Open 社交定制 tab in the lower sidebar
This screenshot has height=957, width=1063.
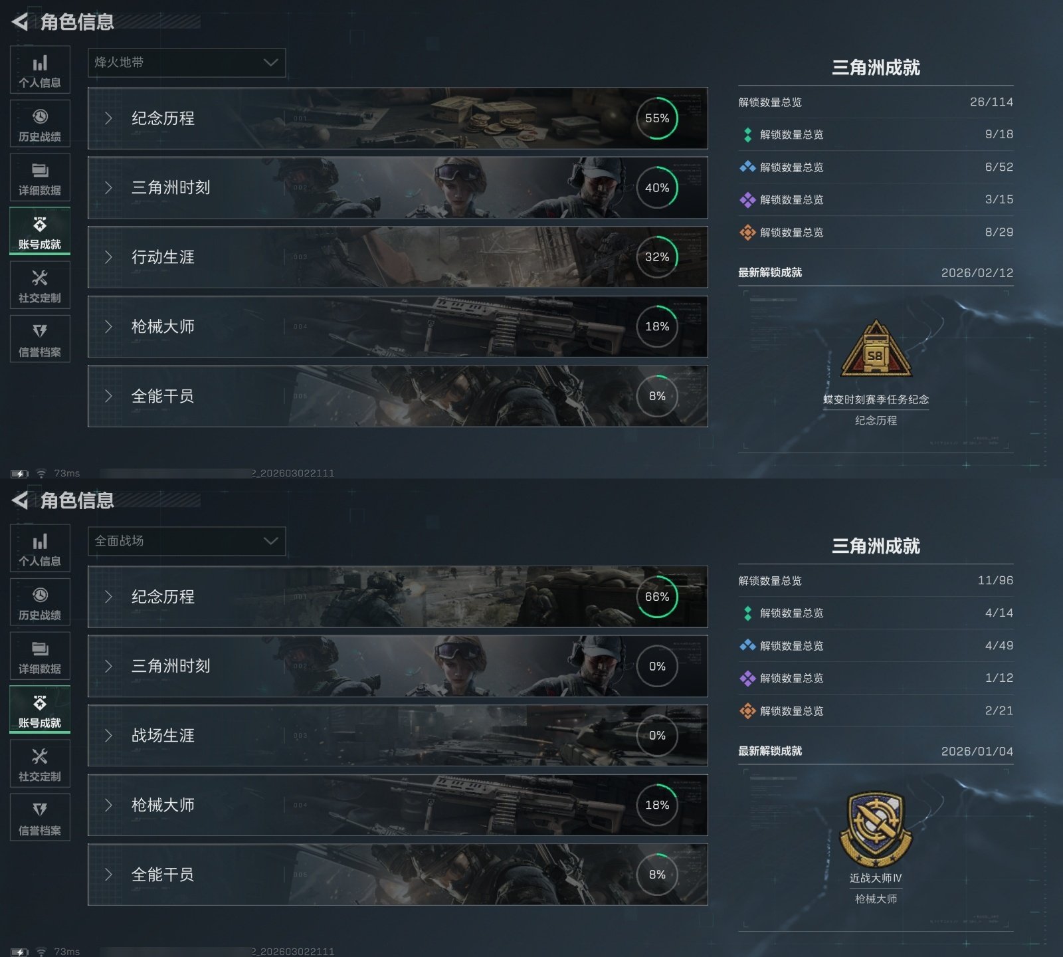[40, 764]
